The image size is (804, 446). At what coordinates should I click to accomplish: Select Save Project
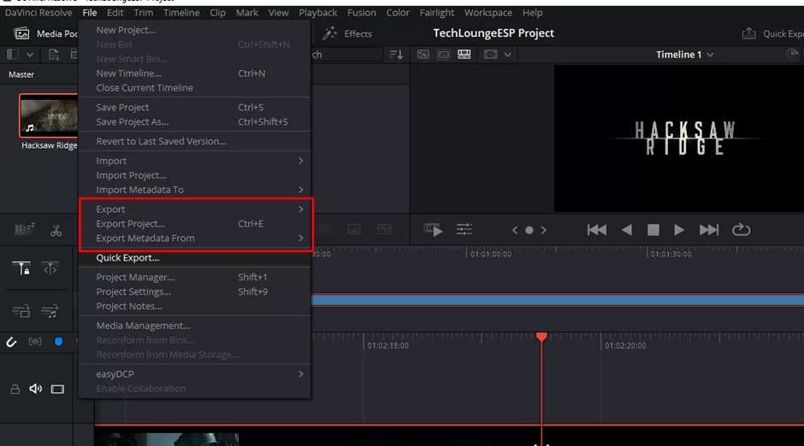[195, 108]
